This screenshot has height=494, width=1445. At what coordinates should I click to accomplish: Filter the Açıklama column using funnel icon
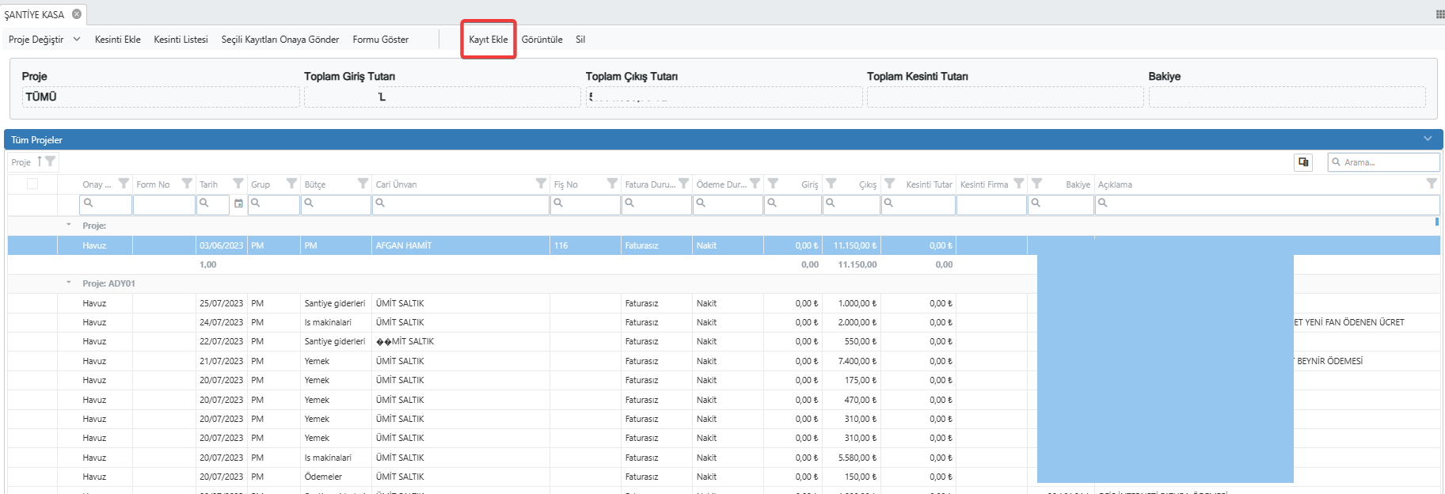pos(1431,184)
